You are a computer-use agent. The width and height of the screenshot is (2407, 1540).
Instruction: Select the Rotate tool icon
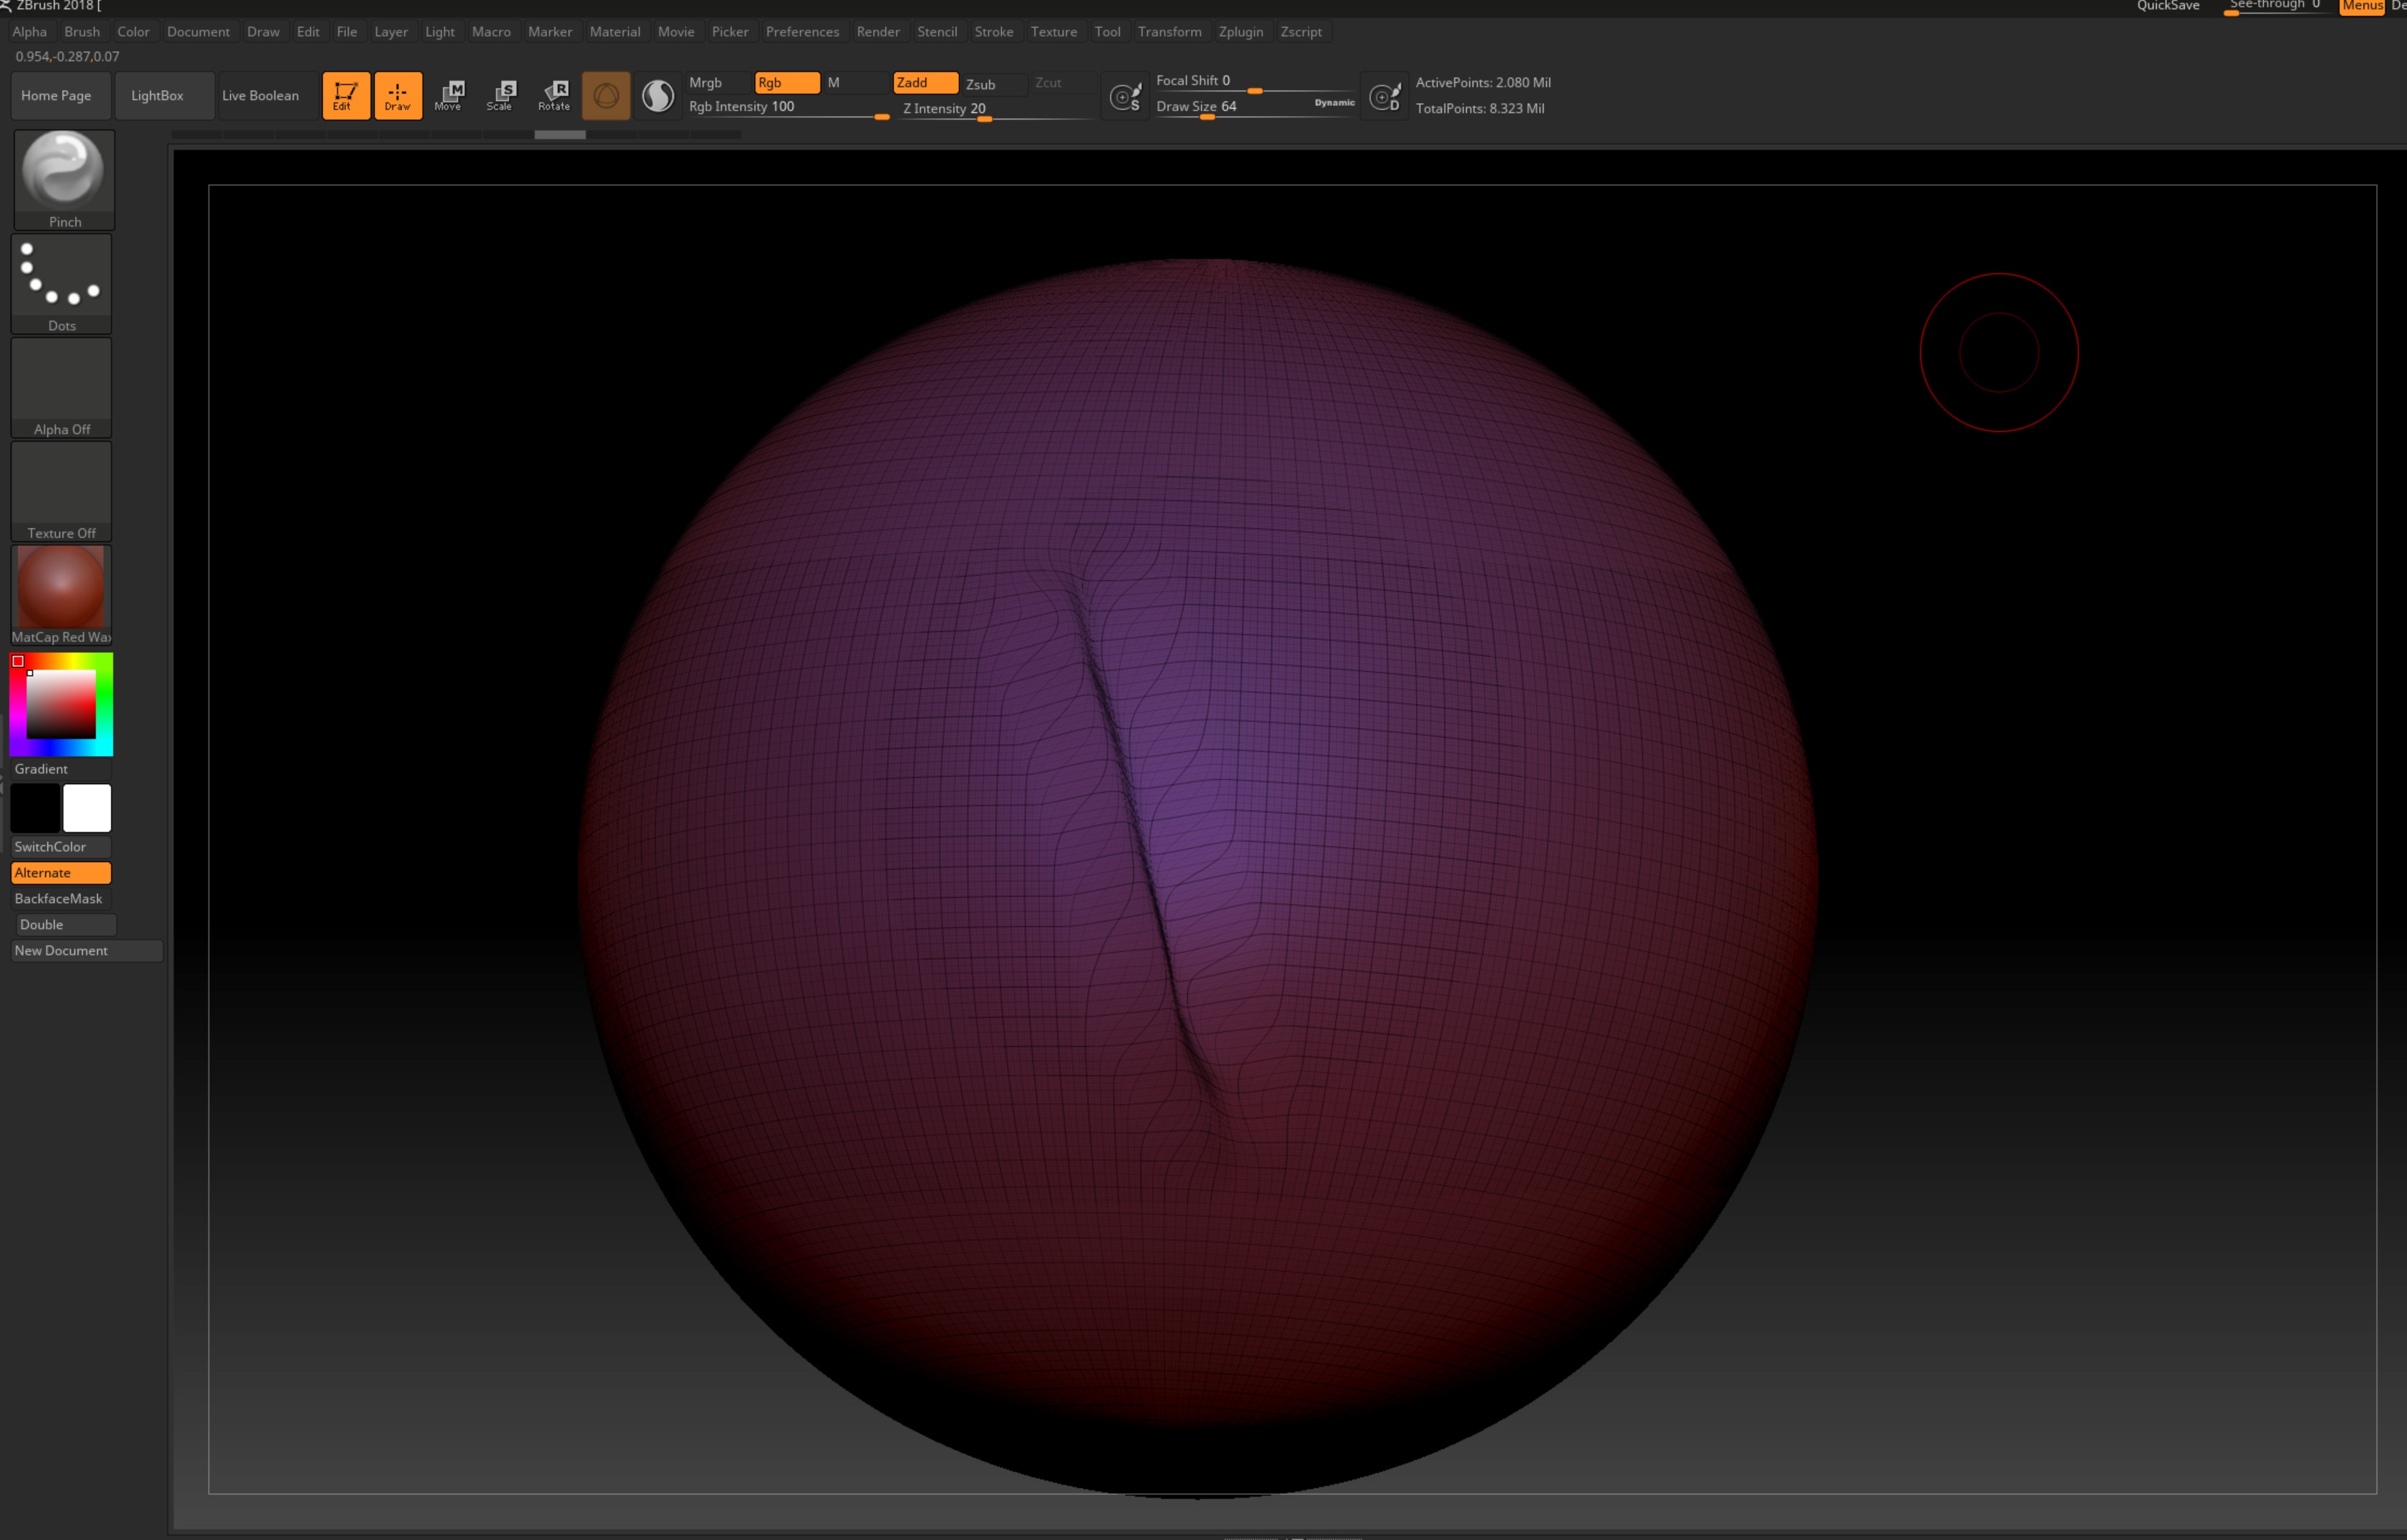(x=553, y=96)
